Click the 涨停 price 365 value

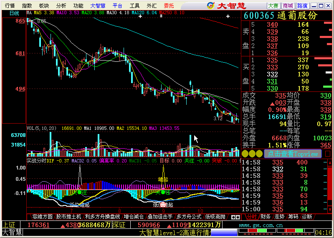[x=326, y=145]
